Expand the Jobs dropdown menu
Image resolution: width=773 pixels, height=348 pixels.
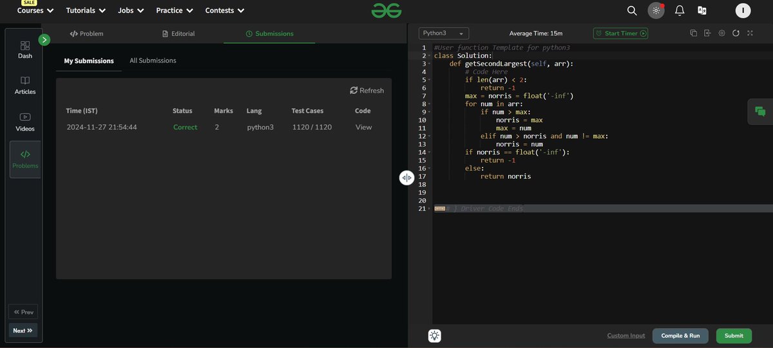pos(131,10)
